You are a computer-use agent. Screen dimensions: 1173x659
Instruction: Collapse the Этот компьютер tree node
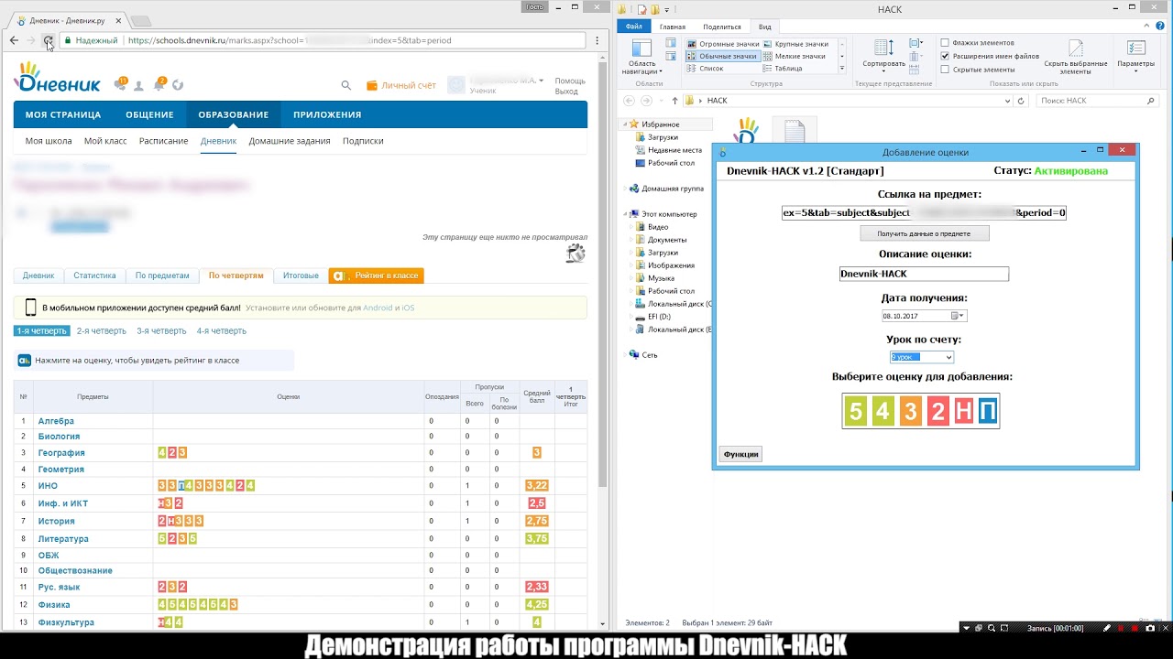(626, 214)
